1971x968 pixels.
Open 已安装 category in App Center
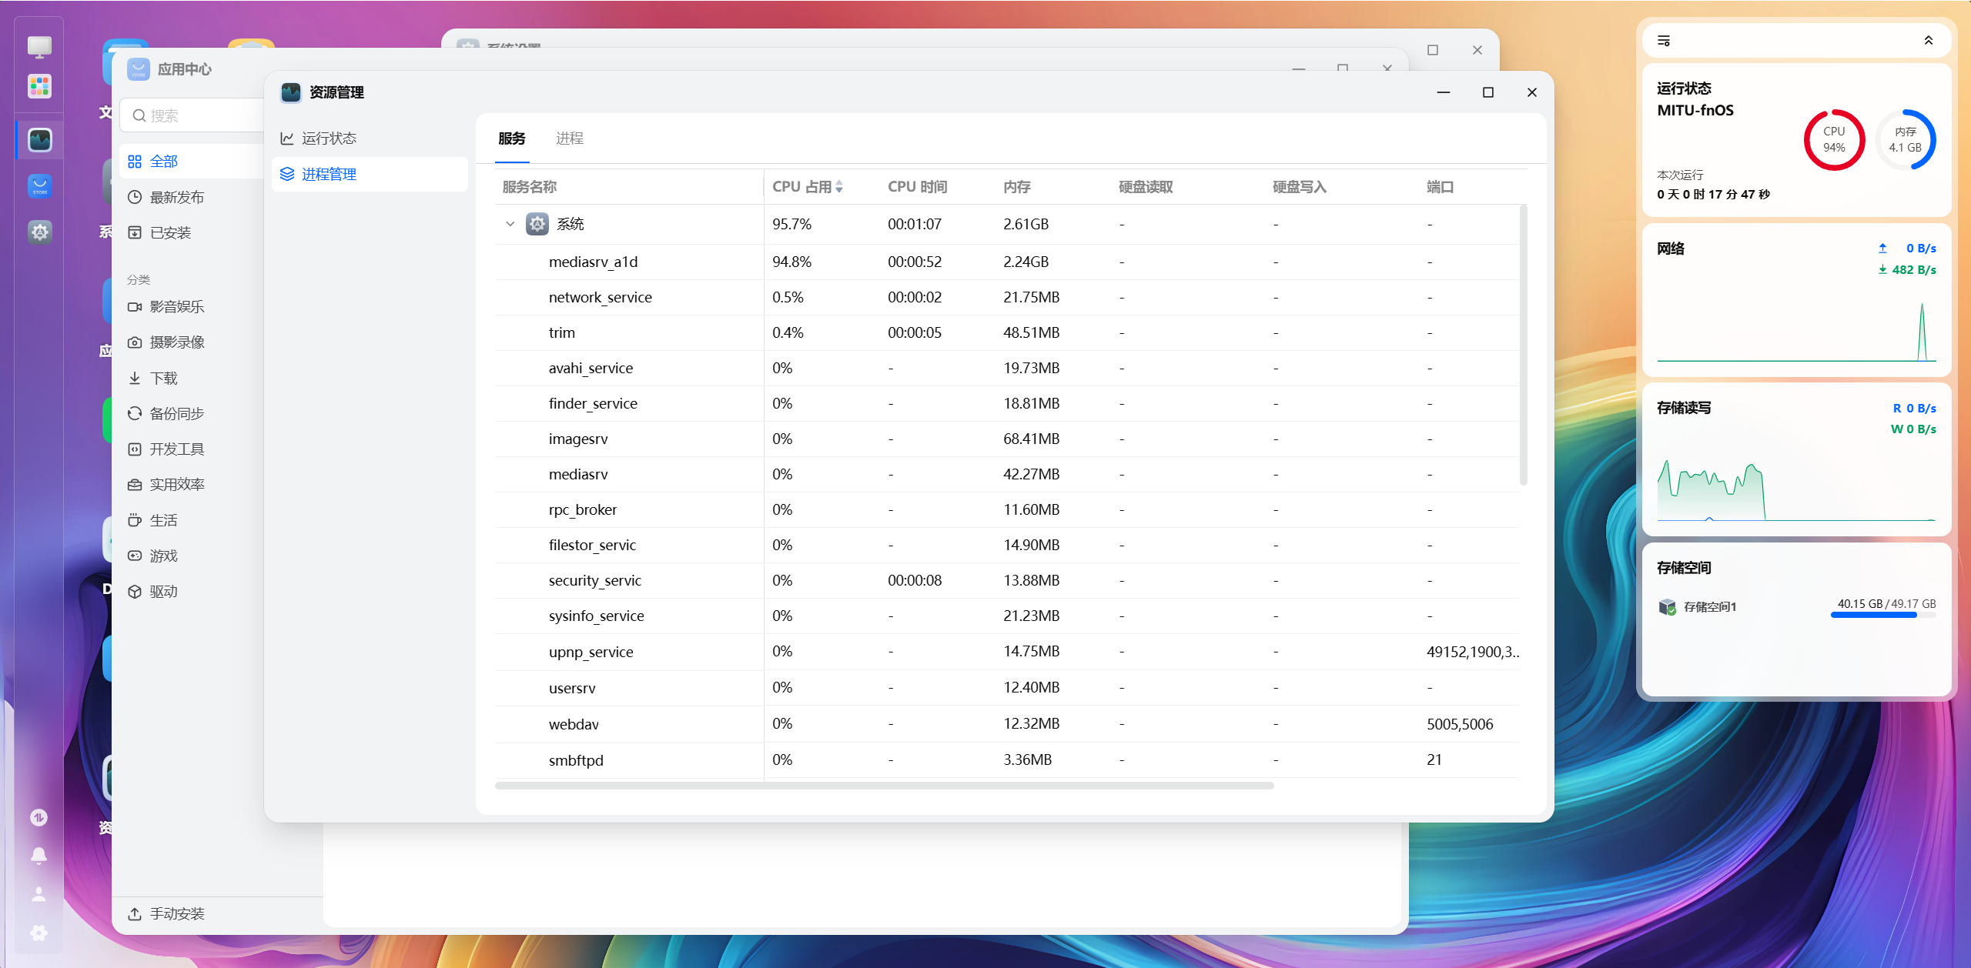click(170, 232)
